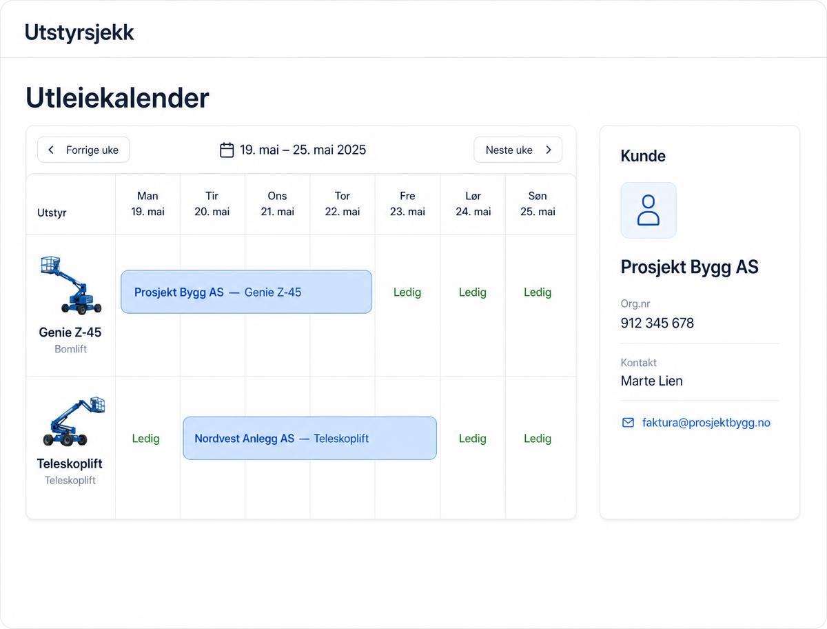
Task: Go to next week with Neste uke
Action: coord(518,150)
